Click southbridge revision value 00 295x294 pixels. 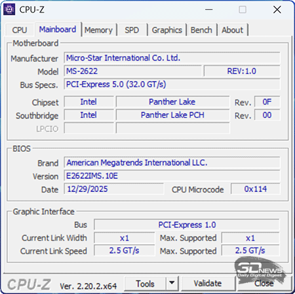[267, 115]
